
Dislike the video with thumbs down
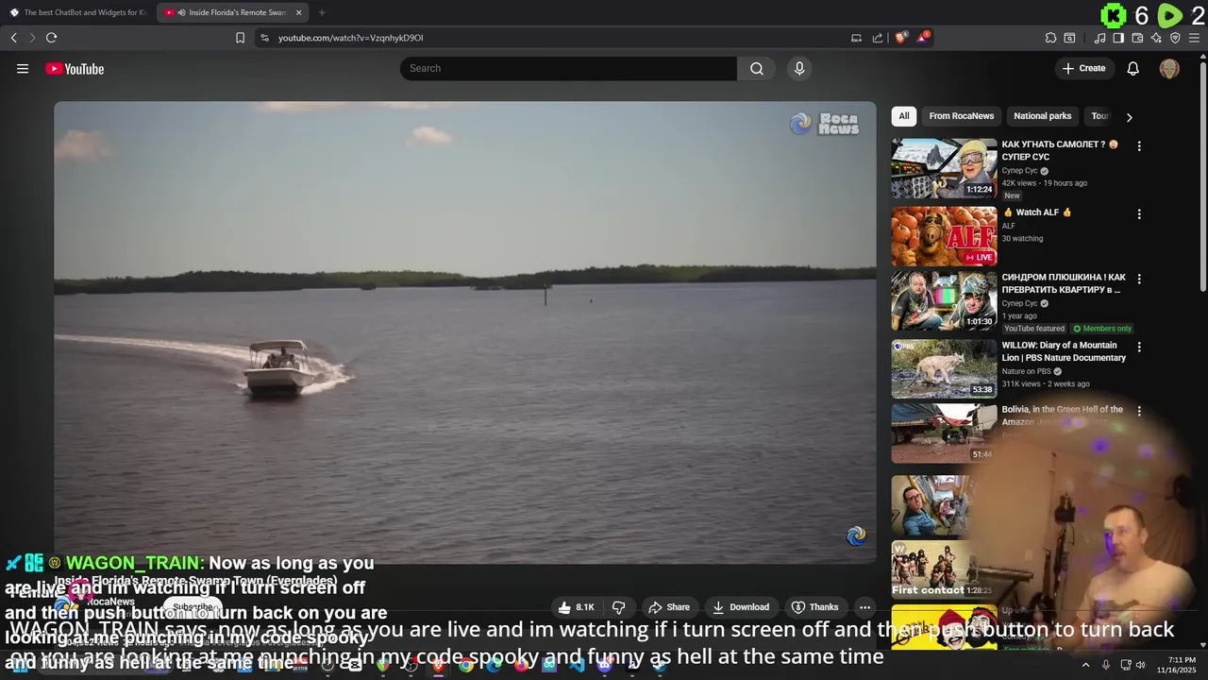point(619,607)
